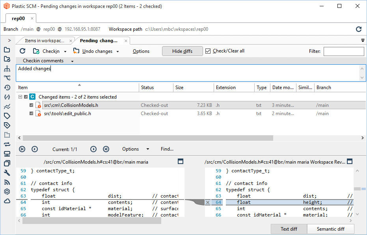This screenshot has height=235, width=367.
Task: Switch to Items in workspace tab
Action: 45,41
